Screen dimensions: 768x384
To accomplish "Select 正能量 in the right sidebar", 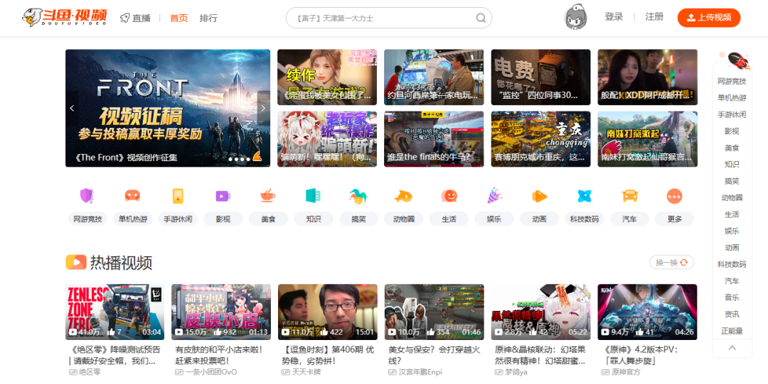I will click(x=732, y=331).
